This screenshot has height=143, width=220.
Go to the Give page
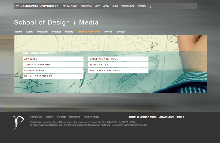tap(97, 6)
